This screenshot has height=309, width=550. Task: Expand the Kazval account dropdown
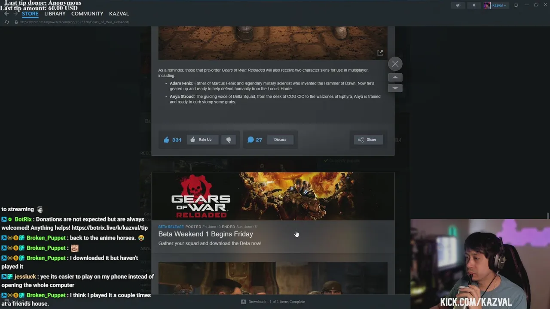[x=499, y=5]
